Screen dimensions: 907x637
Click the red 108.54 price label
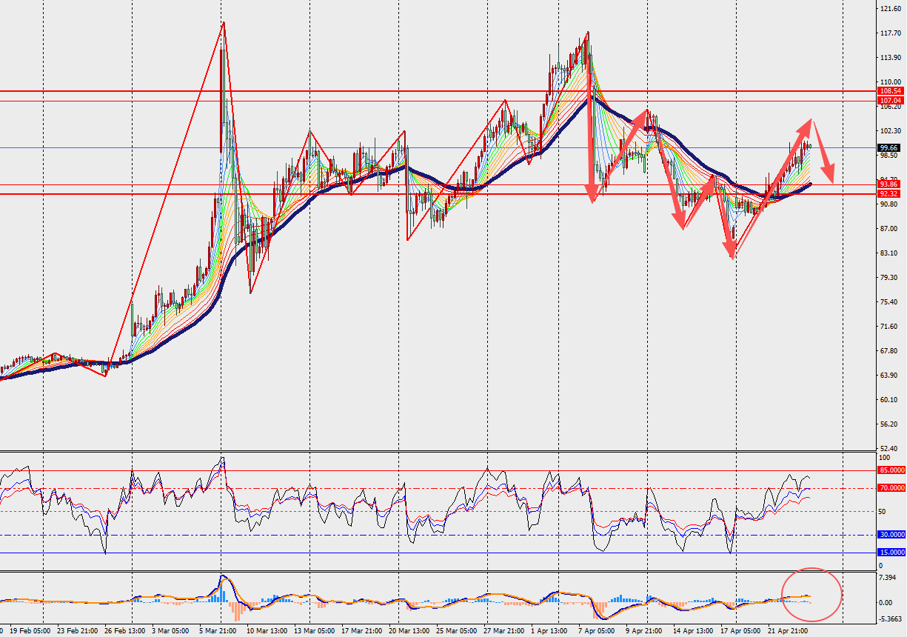tap(890, 91)
